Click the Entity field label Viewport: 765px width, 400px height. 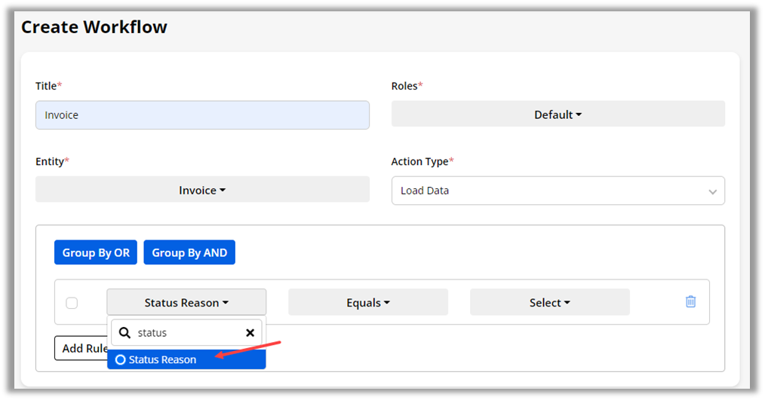click(x=50, y=161)
